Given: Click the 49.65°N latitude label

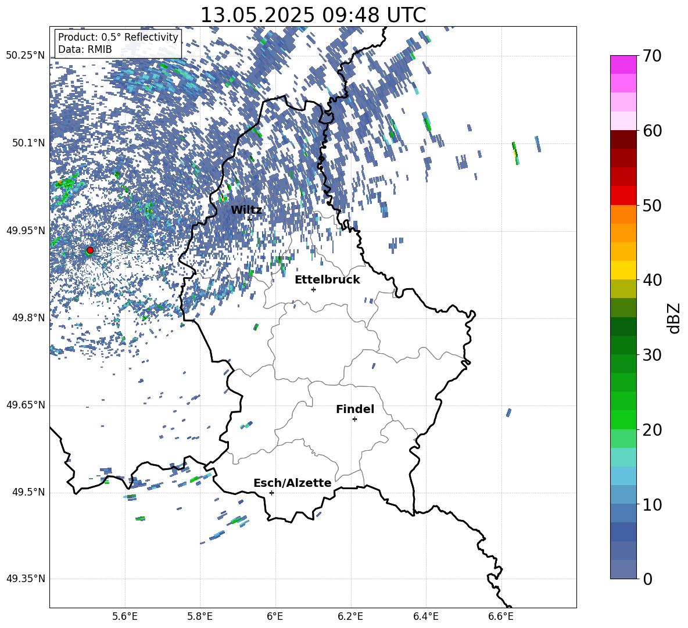Looking at the screenshot, I should pyautogui.click(x=26, y=405).
